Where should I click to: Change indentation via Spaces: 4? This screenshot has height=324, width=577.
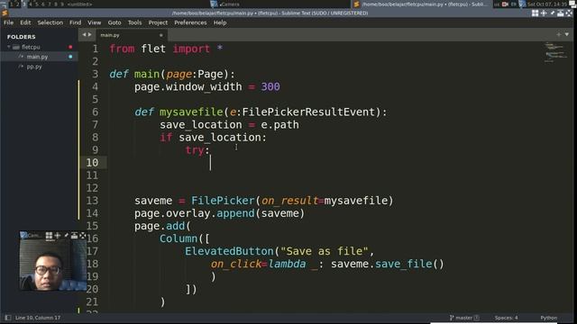point(506,318)
